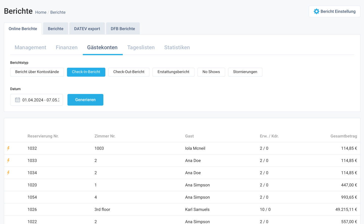Click guest Ana Simpson in row 1054
This screenshot has width=364, height=224.
tap(197, 197)
